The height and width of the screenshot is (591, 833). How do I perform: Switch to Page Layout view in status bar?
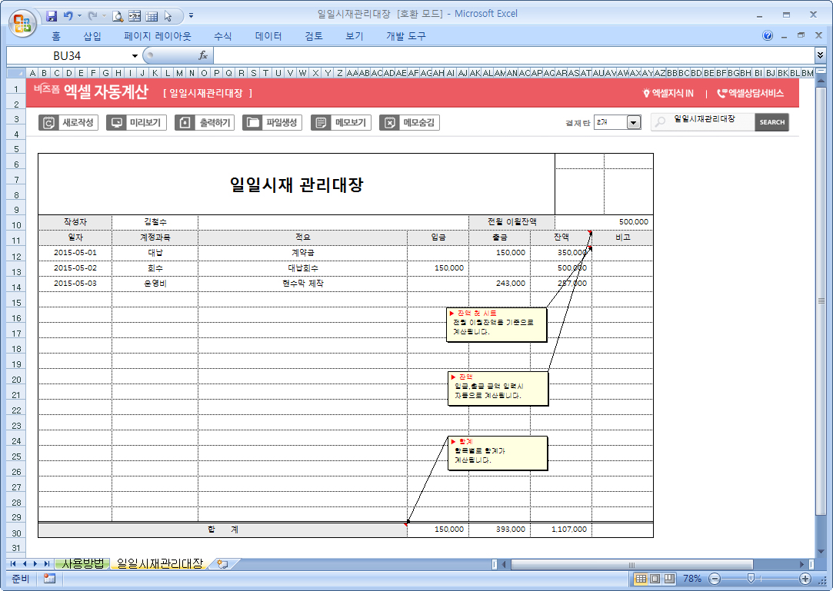pos(655,579)
